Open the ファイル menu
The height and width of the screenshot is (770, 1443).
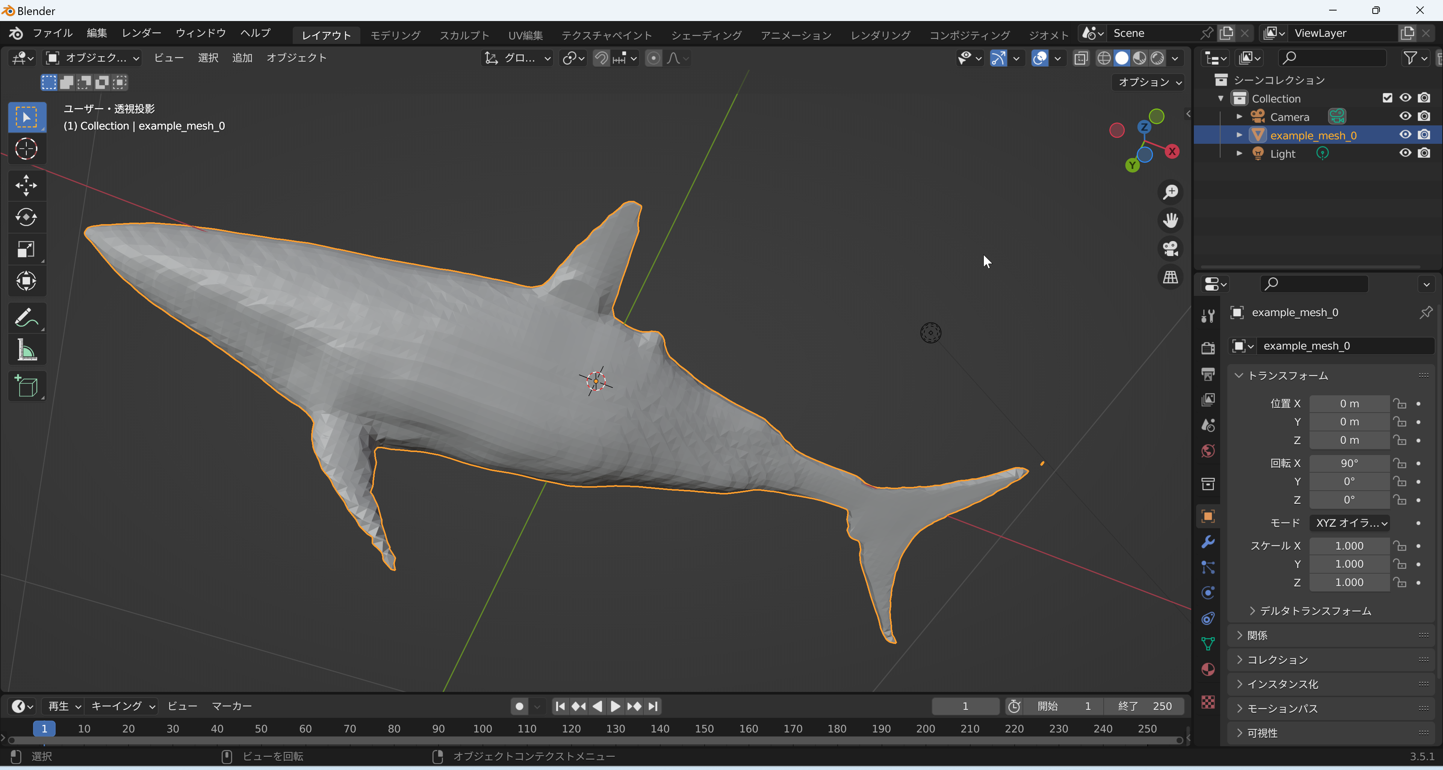53,33
